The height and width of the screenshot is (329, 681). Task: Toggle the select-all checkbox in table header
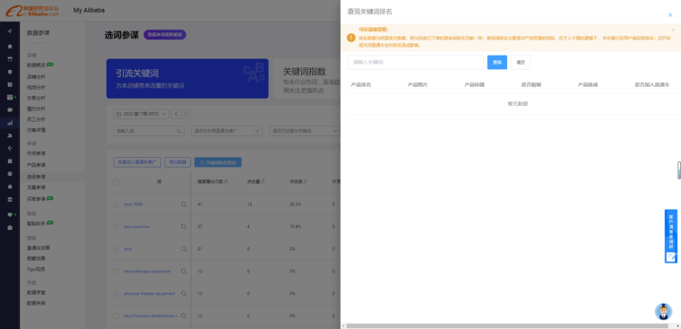coord(116,182)
